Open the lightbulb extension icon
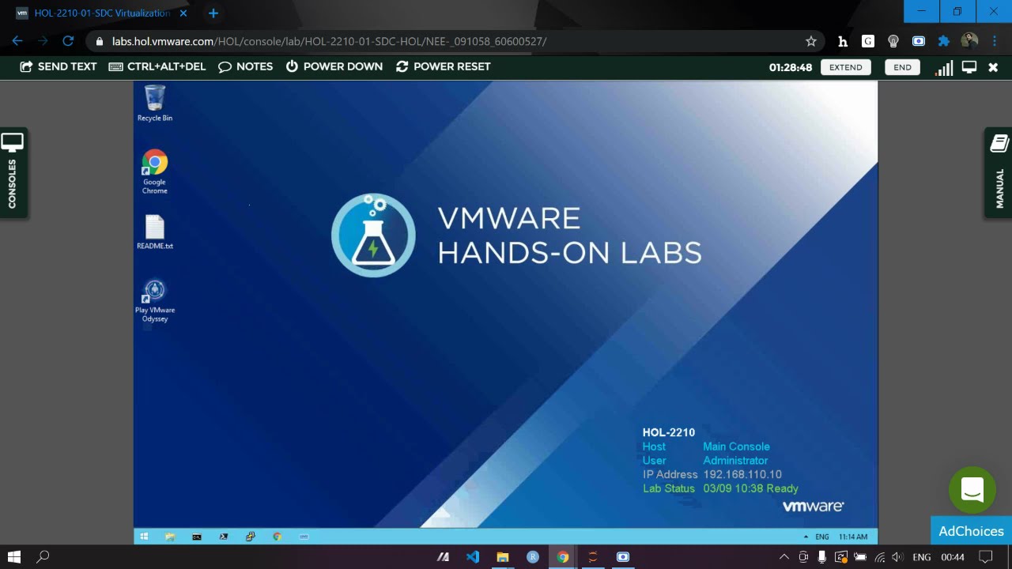The height and width of the screenshot is (569, 1012). point(893,41)
